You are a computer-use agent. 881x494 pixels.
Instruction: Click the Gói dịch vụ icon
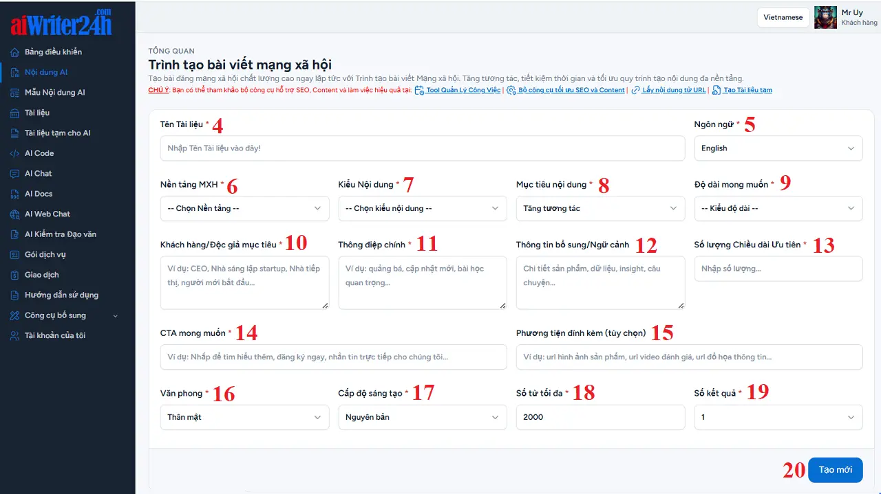pyautogui.click(x=14, y=255)
